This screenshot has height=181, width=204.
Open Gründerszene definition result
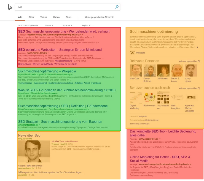tap(63, 106)
